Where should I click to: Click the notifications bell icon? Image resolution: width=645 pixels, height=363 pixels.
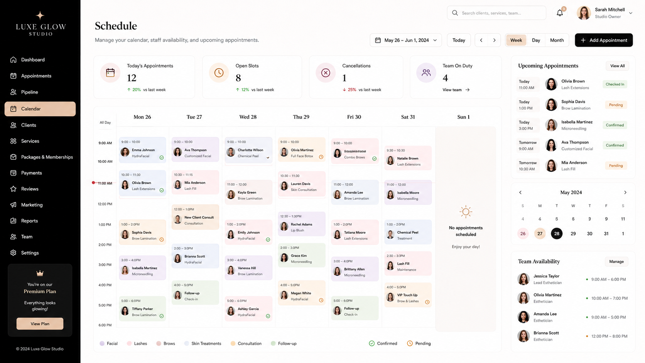pyautogui.click(x=560, y=13)
